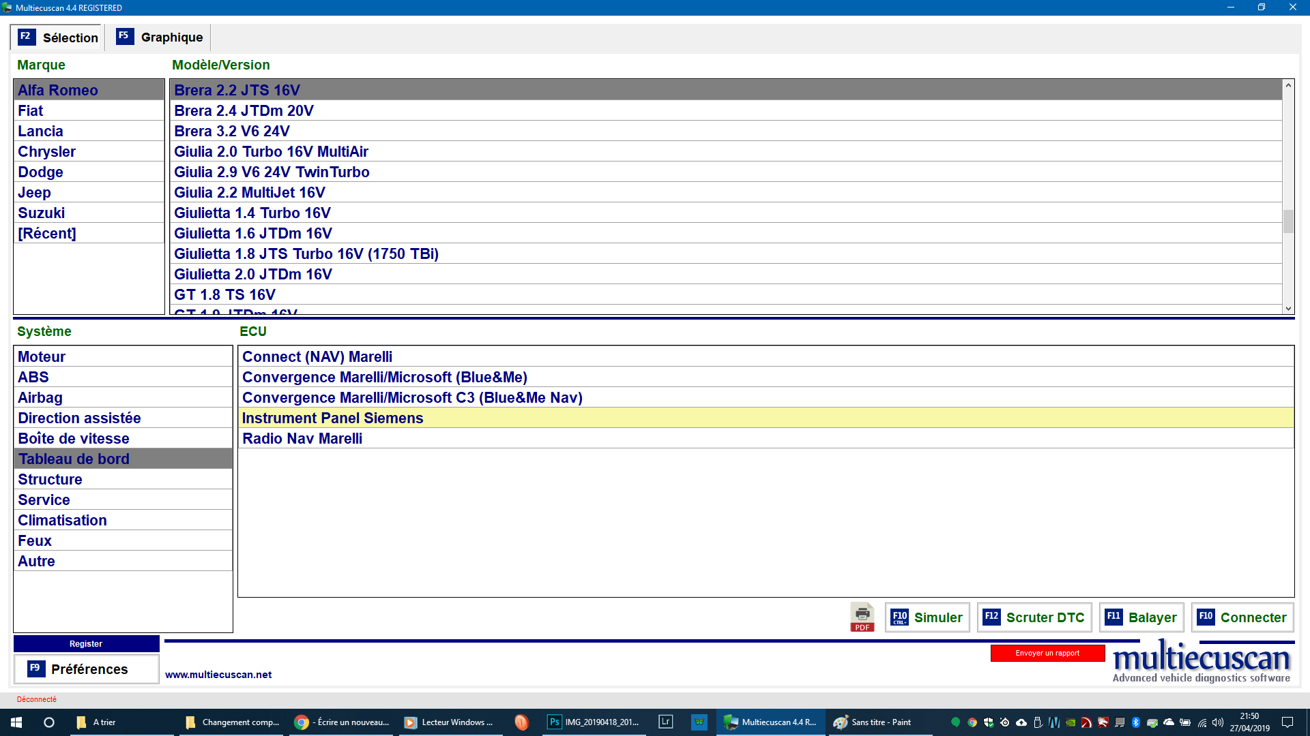Click the F10 Connecter button
The height and width of the screenshot is (736, 1310).
click(x=1242, y=617)
